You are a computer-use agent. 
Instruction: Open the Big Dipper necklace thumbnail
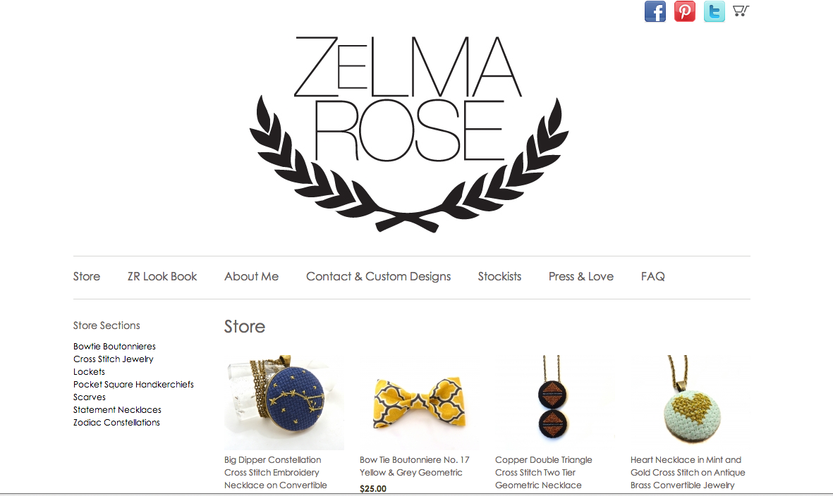click(284, 402)
